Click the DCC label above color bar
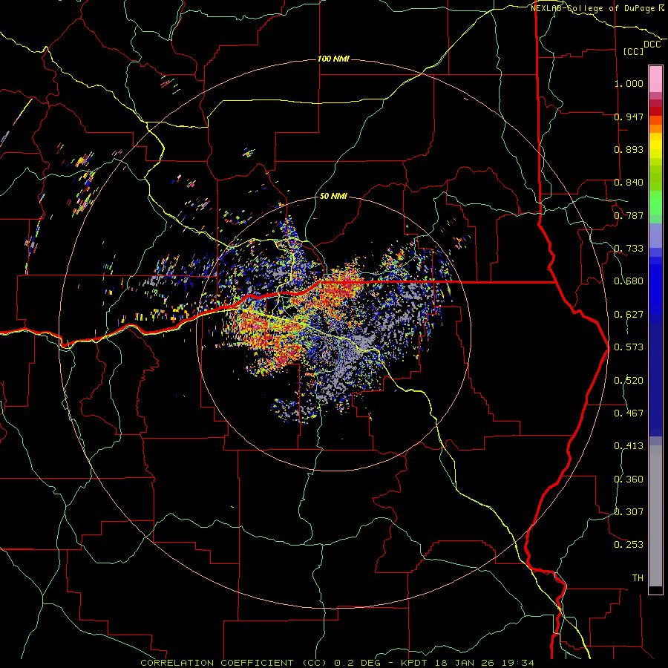 click(652, 45)
